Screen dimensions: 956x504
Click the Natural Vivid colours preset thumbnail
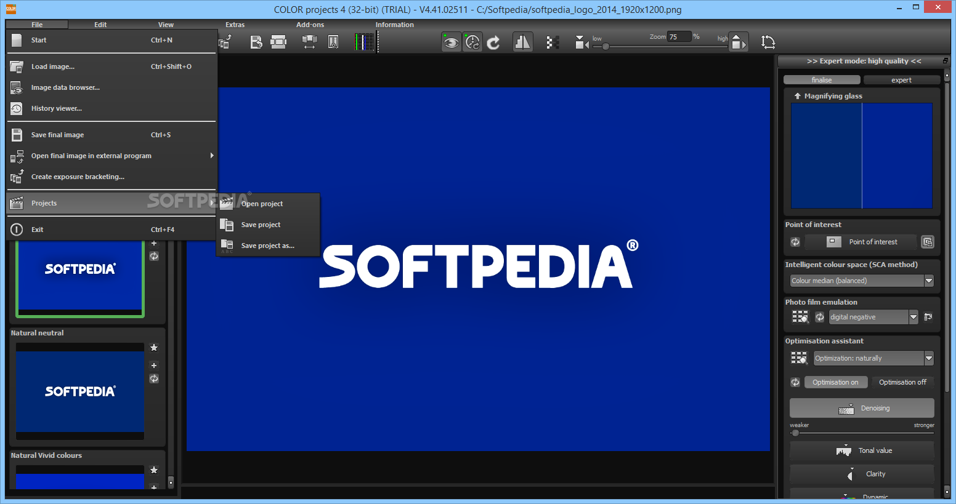(x=80, y=477)
